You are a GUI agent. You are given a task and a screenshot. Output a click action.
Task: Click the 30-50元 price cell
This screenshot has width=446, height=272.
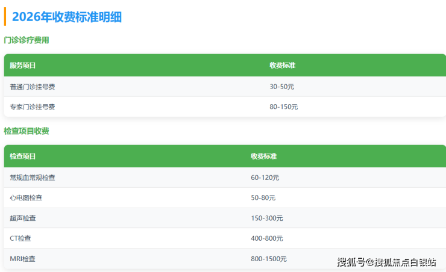pyautogui.click(x=282, y=87)
